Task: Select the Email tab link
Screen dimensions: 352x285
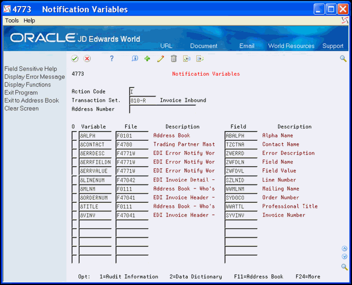Action: pyautogui.click(x=247, y=46)
